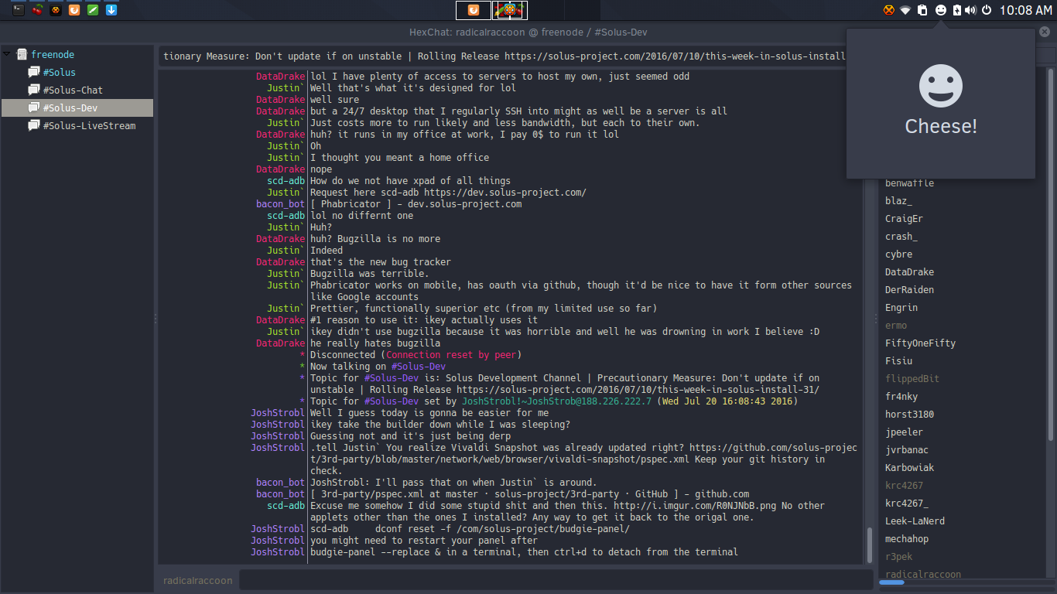Select user Leek-LaNerd in the user list
Viewport: 1057px width, 594px height.
915,521
